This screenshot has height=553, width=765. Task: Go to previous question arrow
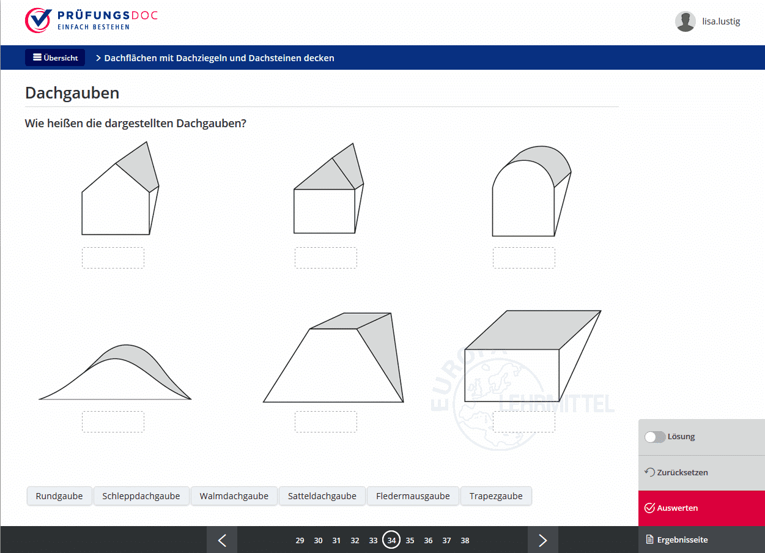[222, 540]
